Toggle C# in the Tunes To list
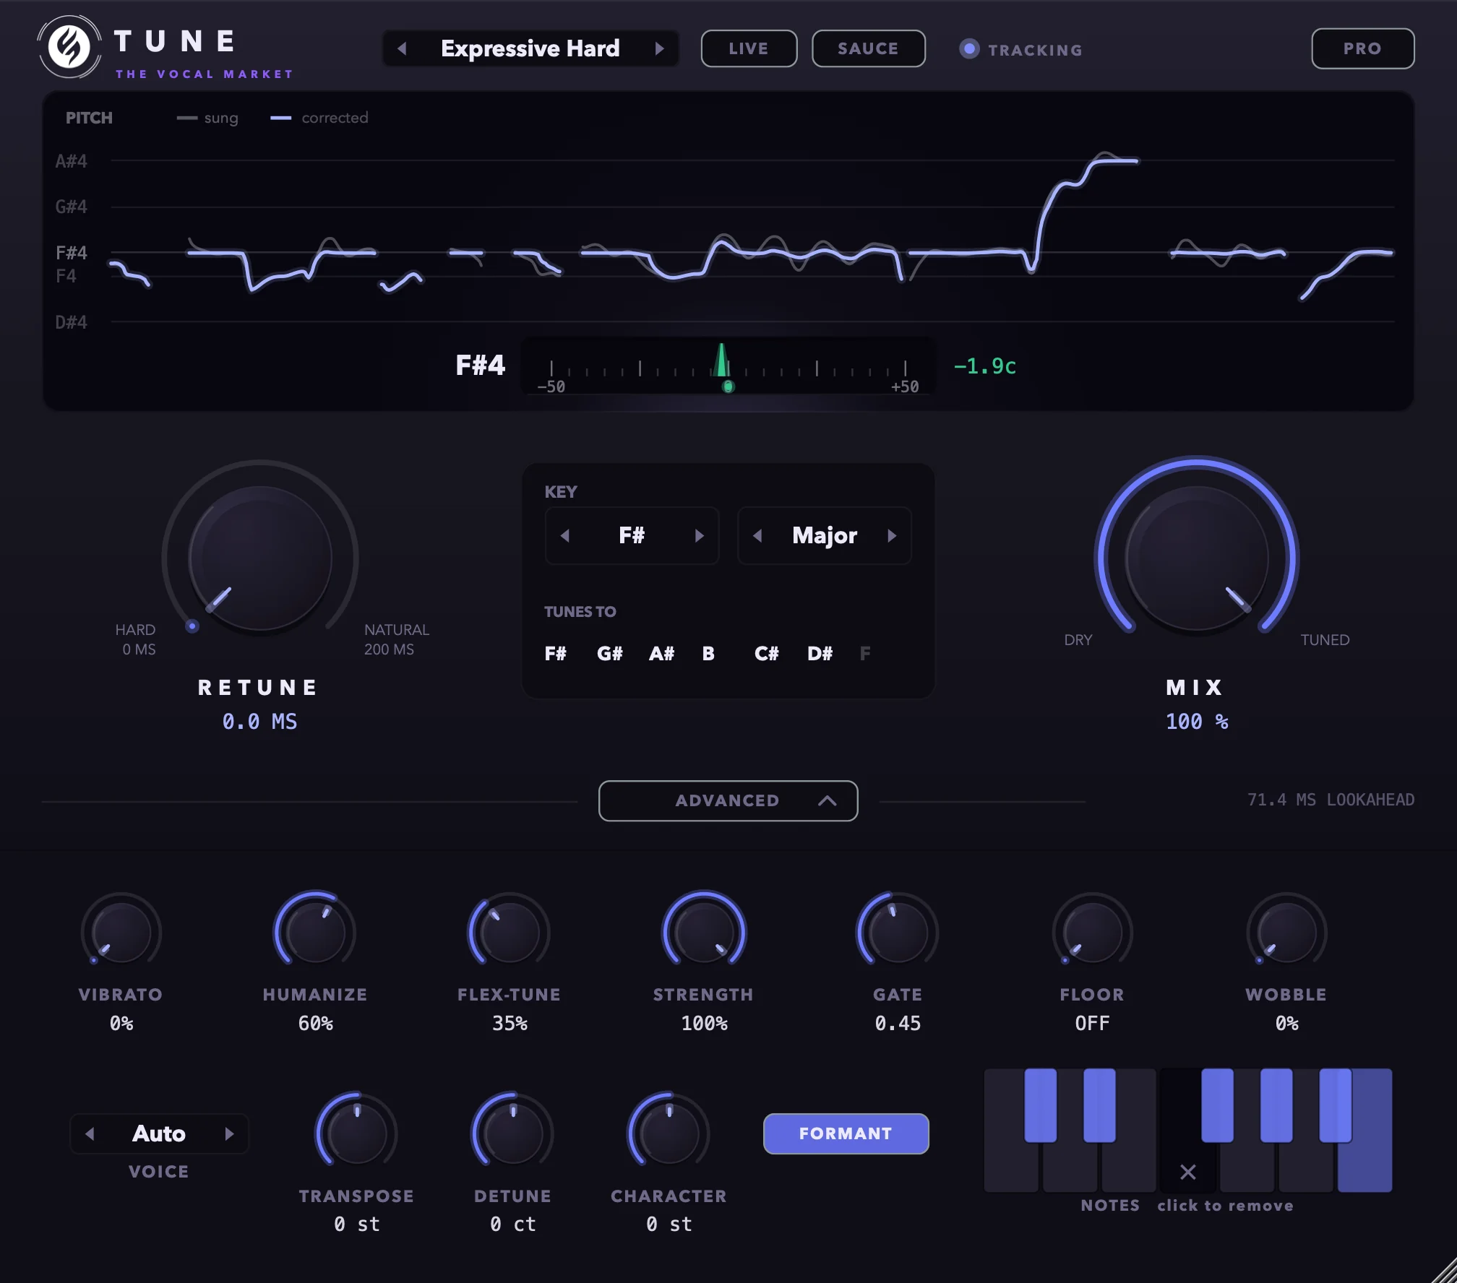The width and height of the screenshot is (1457, 1283). [766, 654]
